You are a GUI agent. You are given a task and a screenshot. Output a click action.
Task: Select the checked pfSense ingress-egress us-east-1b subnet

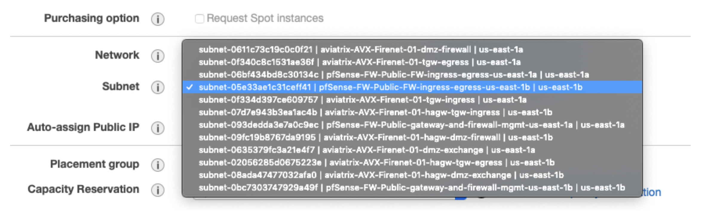390,87
